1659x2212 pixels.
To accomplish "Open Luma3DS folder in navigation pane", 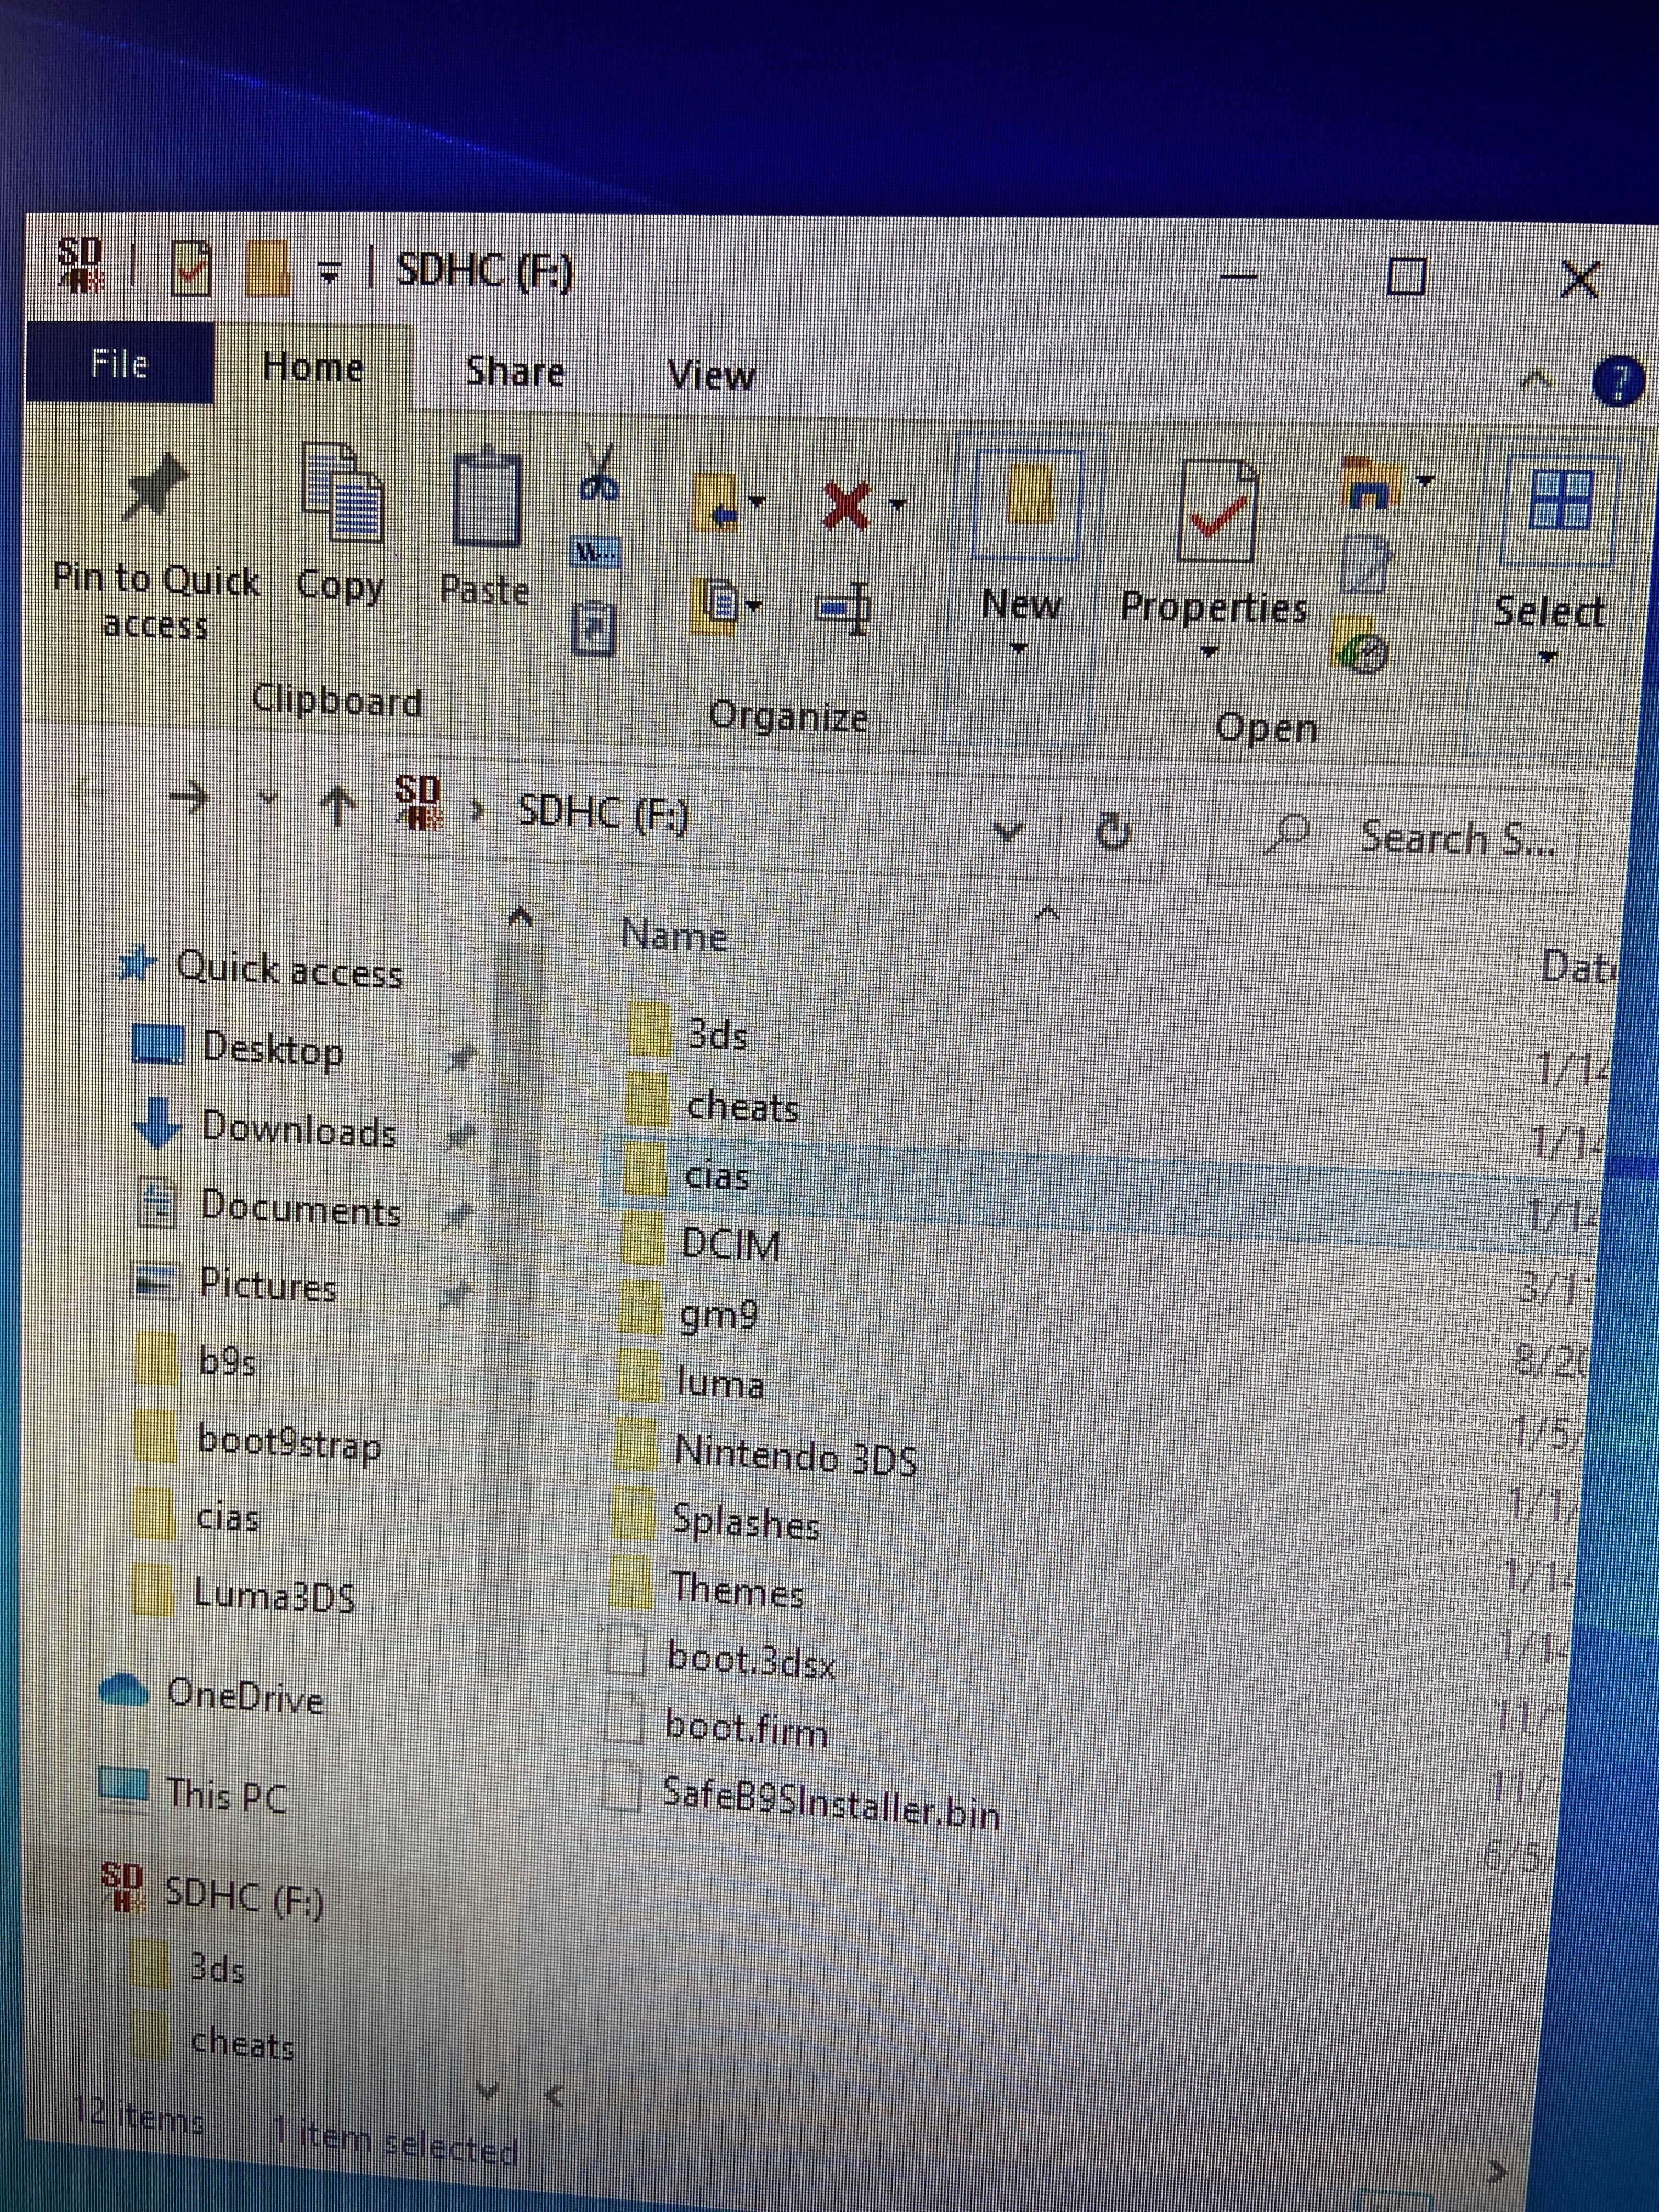I will tap(274, 1595).
